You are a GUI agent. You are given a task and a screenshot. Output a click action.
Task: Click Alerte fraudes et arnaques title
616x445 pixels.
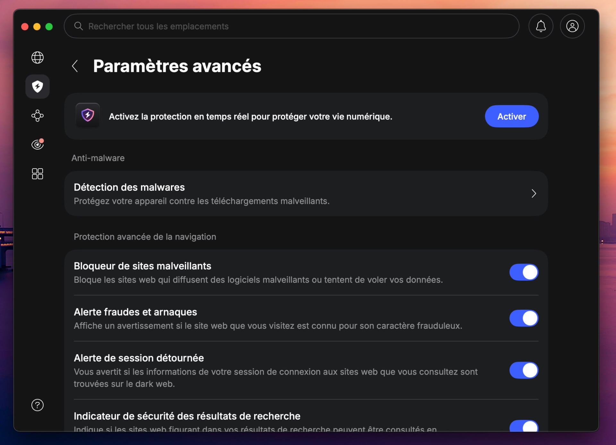pos(135,312)
